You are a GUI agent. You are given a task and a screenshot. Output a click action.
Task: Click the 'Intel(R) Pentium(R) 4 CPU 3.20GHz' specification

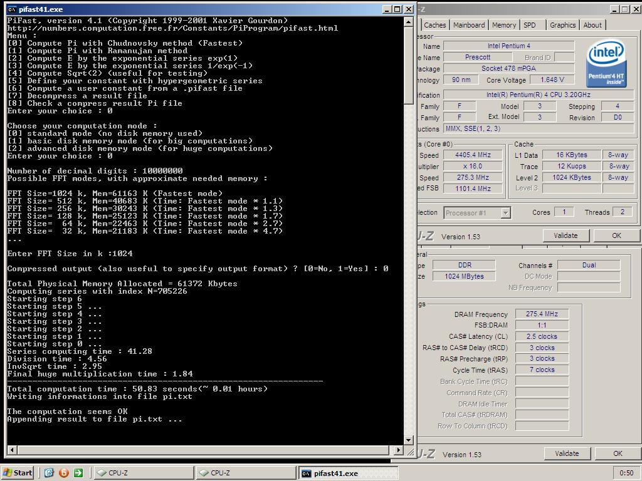[x=539, y=95]
